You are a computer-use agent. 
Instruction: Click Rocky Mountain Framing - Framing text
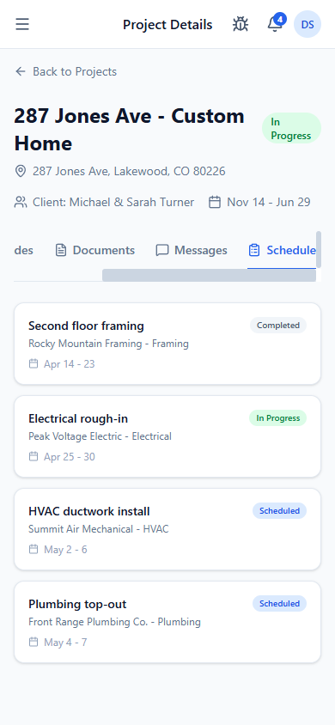(108, 344)
